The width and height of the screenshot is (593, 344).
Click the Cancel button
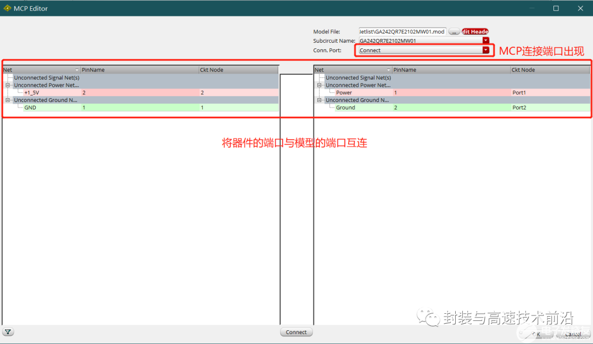click(x=573, y=334)
